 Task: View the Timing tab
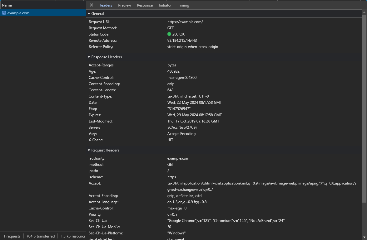coord(183,5)
